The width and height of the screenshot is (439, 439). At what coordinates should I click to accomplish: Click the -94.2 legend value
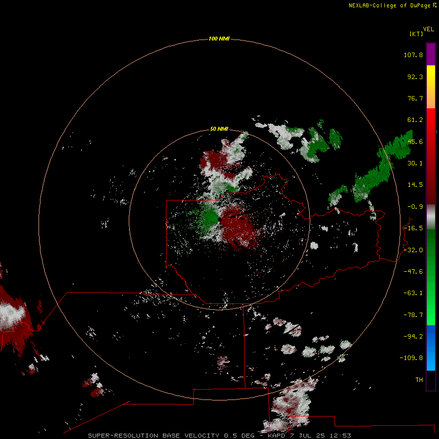click(x=413, y=337)
